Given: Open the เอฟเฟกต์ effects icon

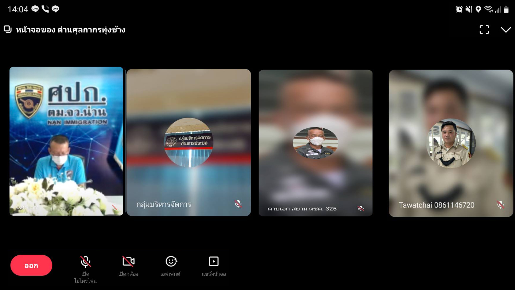Looking at the screenshot, I should [x=171, y=262].
